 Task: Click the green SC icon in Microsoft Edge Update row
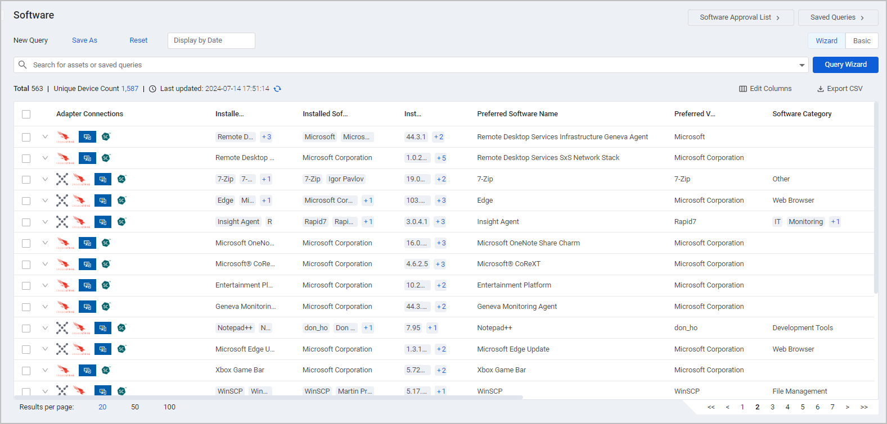click(x=122, y=349)
